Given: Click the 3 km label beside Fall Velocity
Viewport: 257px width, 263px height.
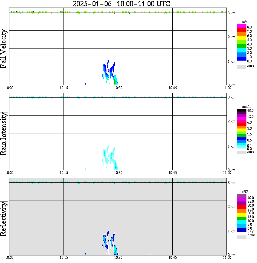Looking at the screenshot, I should [x=231, y=13].
